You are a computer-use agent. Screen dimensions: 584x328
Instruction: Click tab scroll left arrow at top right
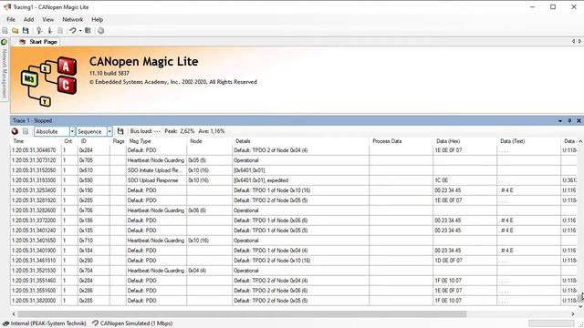(574, 41)
